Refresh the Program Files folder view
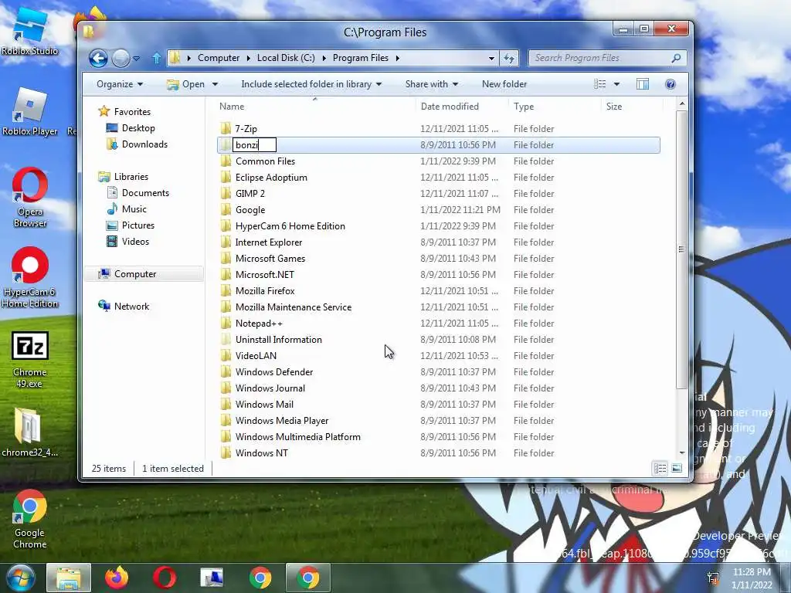The width and height of the screenshot is (791, 593). (509, 58)
